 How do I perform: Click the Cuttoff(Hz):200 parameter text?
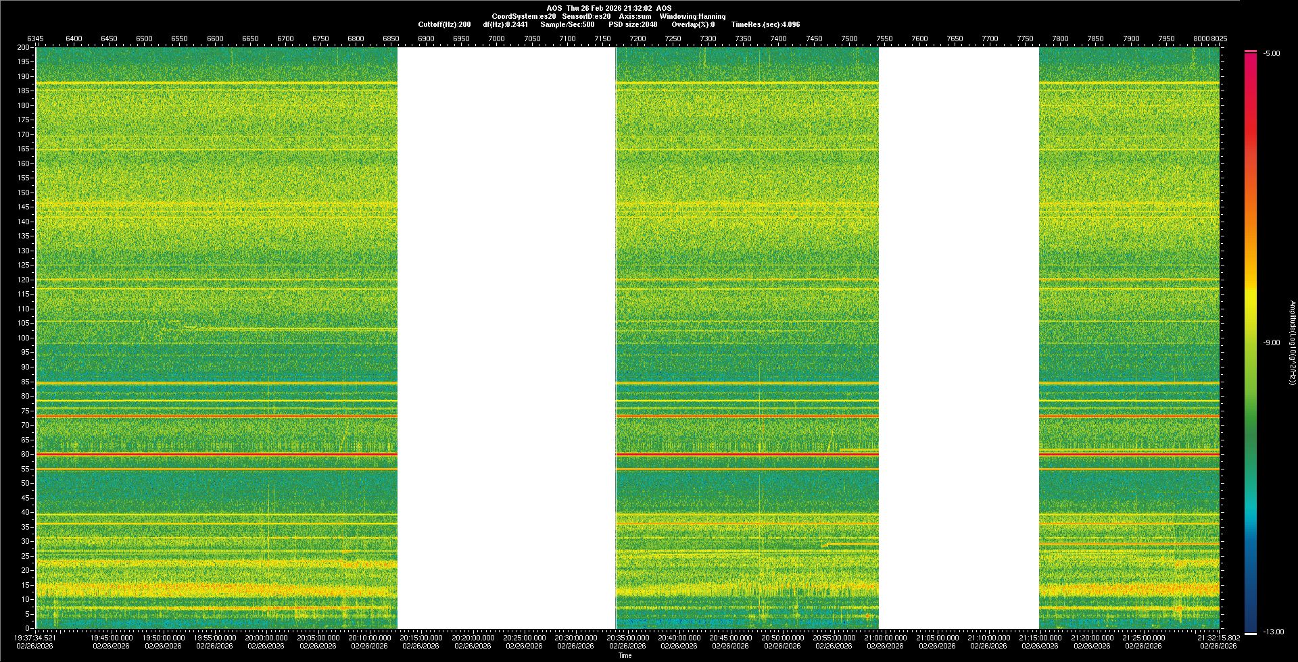pos(444,24)
